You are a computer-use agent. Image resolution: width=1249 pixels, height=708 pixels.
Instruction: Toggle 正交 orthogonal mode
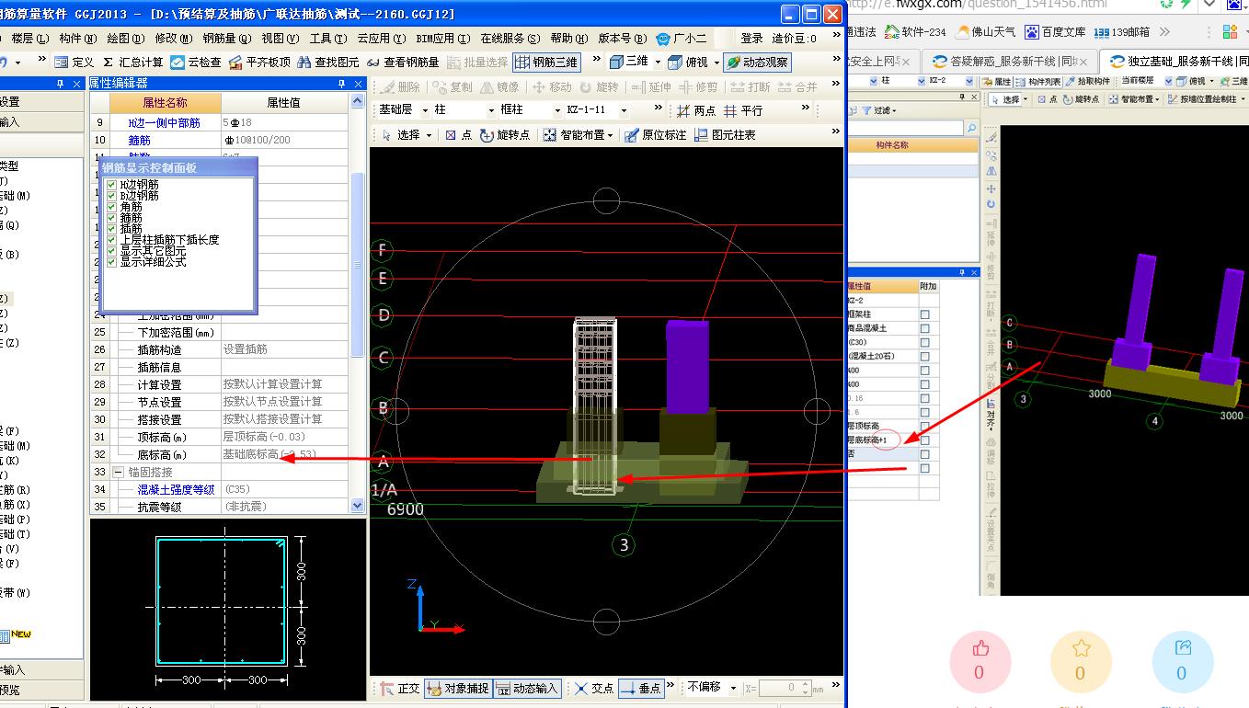[398, 688]
